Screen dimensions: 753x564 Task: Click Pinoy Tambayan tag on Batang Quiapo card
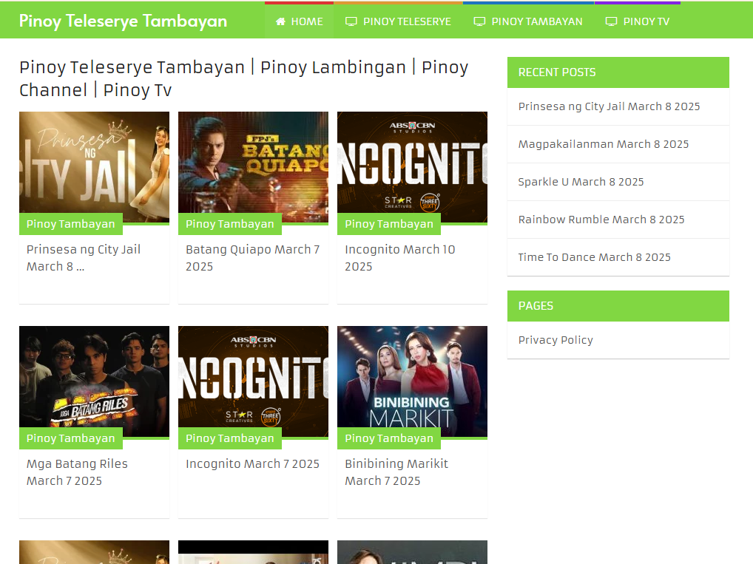pyautogui.click(x=229, y=224)
